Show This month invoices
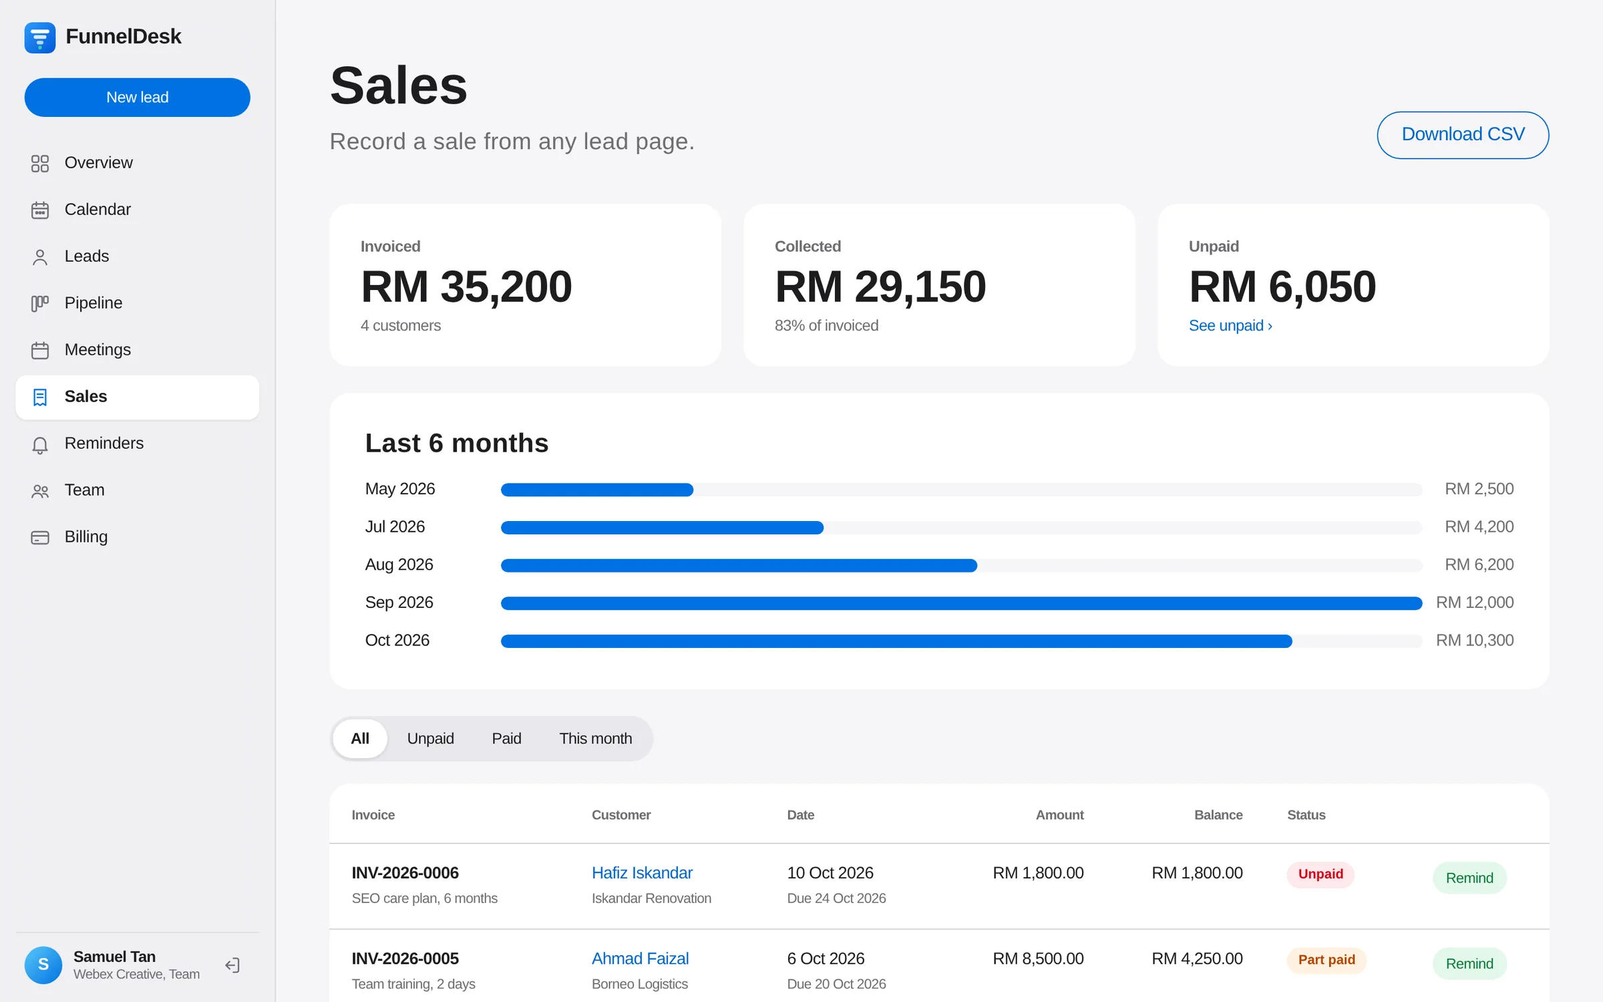1603x1002 pixels. [596, 739]
